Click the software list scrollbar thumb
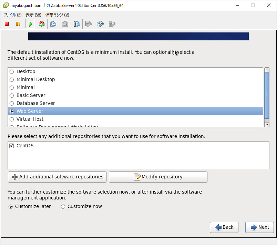 click(267, 95)
